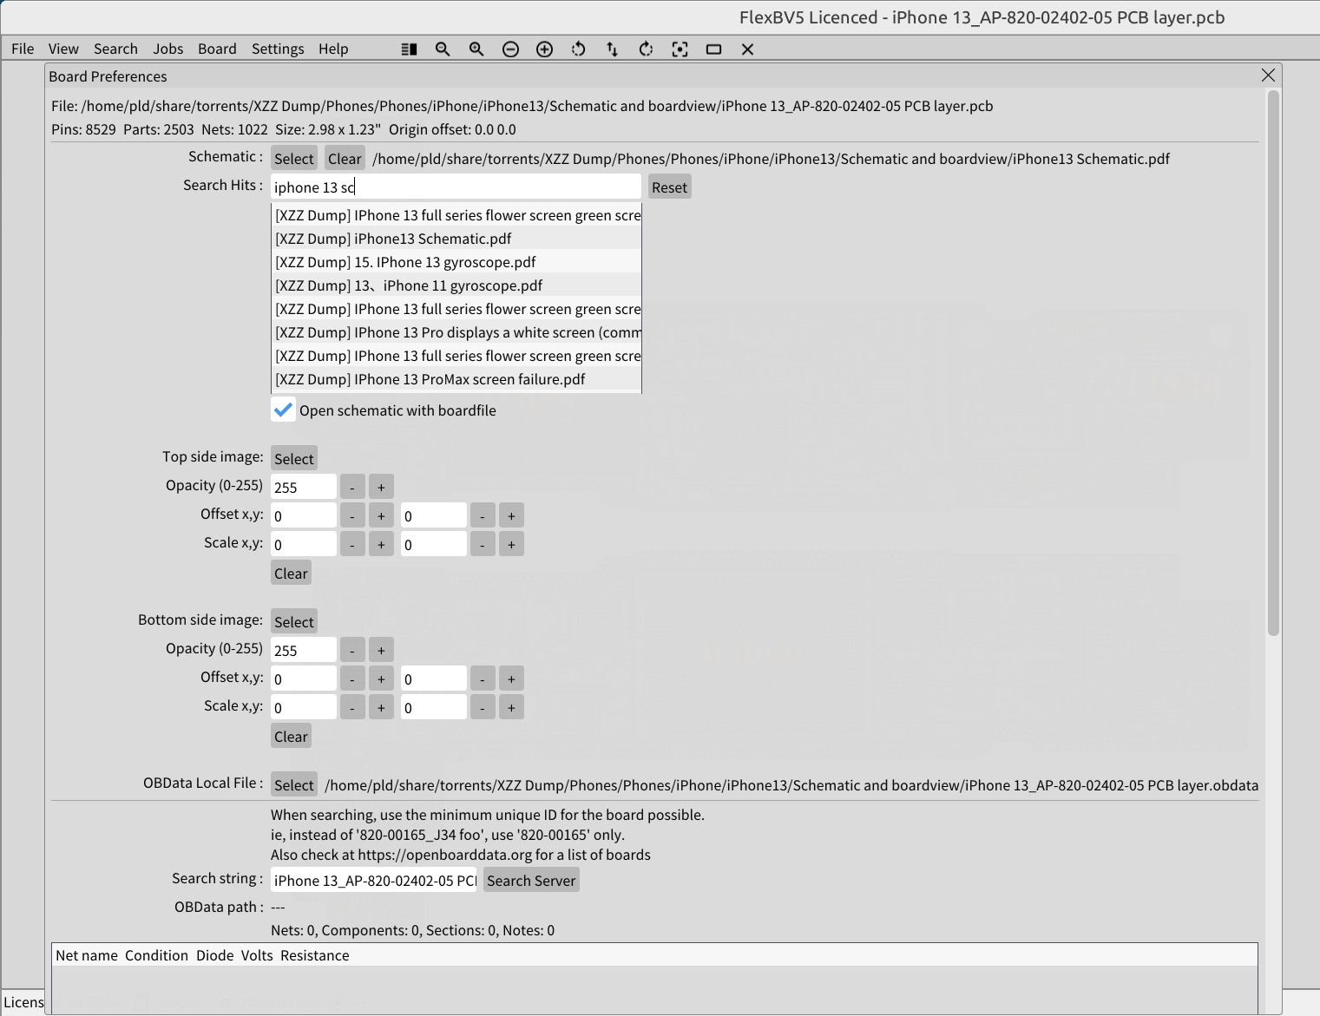Toggle the side panel layout icon in toolbar

click(410, 49)
